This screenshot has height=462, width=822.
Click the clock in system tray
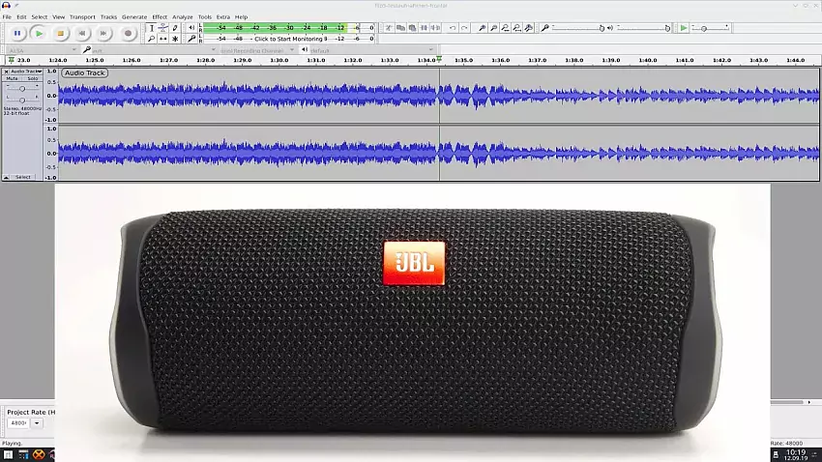pyautogui.click(x=796, y=454)
